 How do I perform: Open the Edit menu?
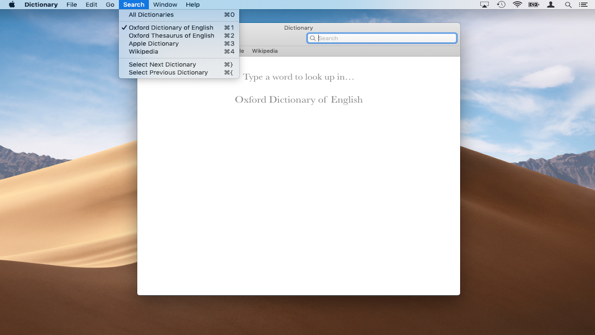coord(91,5)
